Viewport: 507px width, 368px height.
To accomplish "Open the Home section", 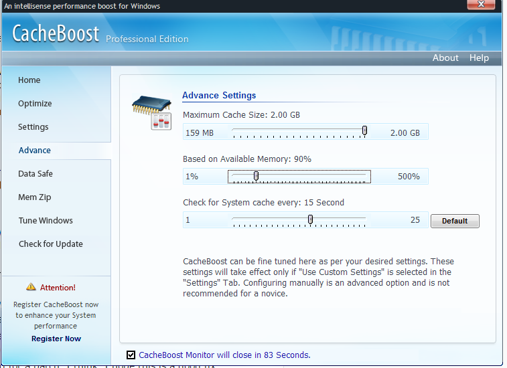I will coord(29,80).
